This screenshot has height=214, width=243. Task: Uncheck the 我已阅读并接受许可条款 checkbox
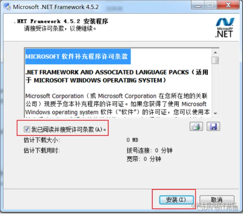click(x=27, y=129)
